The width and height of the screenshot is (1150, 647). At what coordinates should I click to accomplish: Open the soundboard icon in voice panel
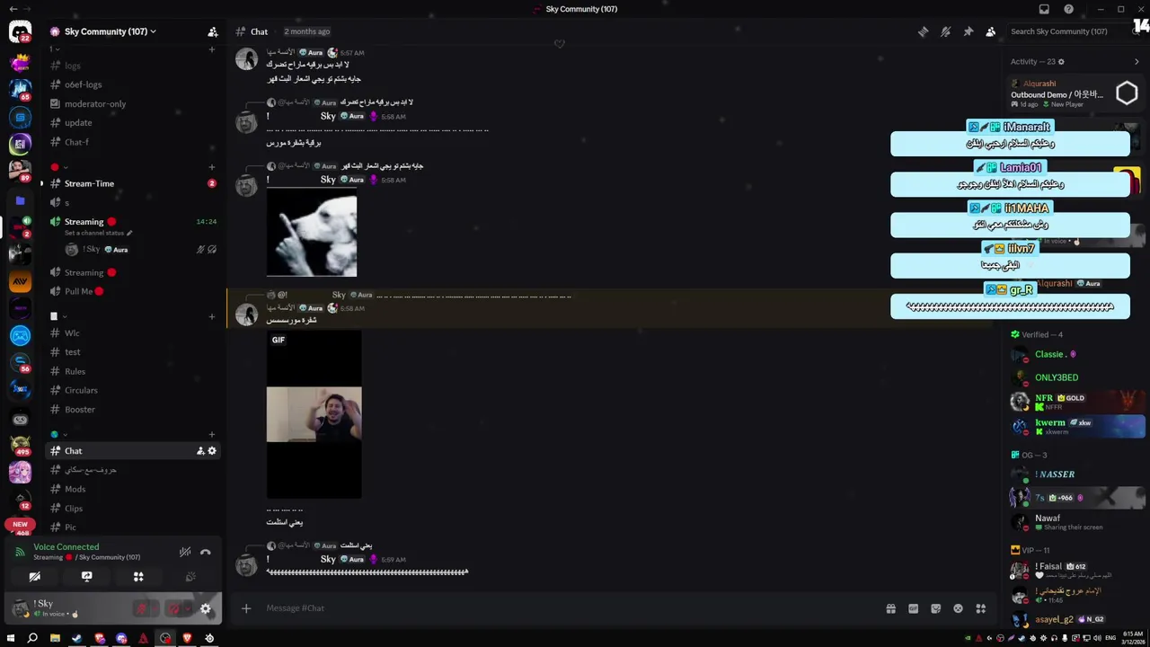point(190,577)
